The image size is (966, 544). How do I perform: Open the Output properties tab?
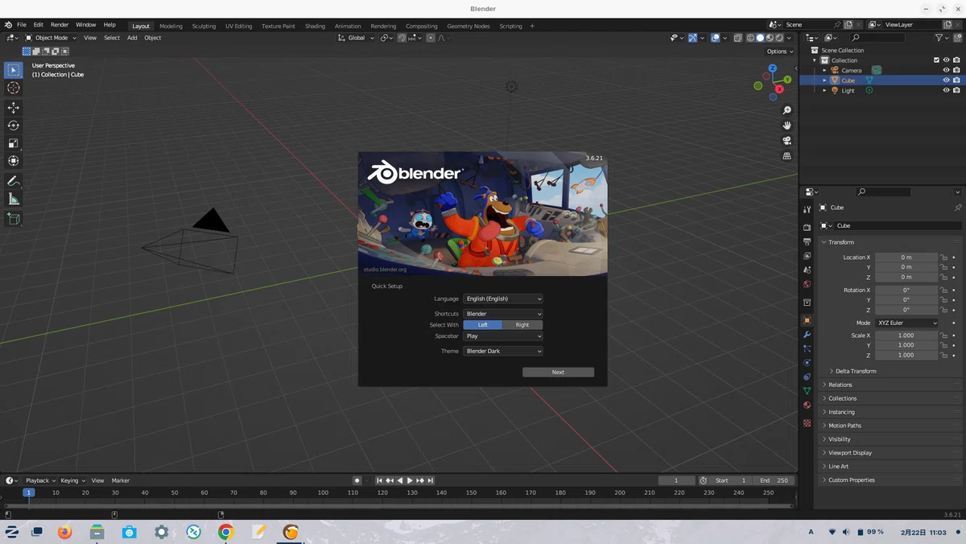click(807, 241)
